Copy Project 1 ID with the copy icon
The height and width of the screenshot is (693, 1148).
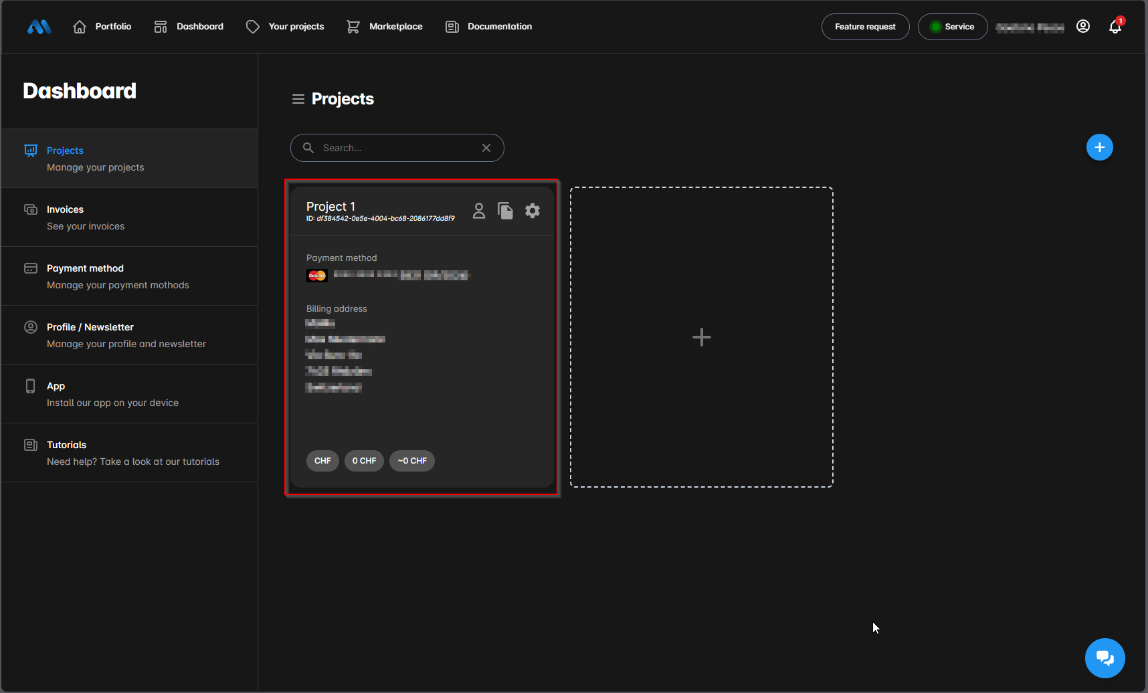tap(505, 211)
